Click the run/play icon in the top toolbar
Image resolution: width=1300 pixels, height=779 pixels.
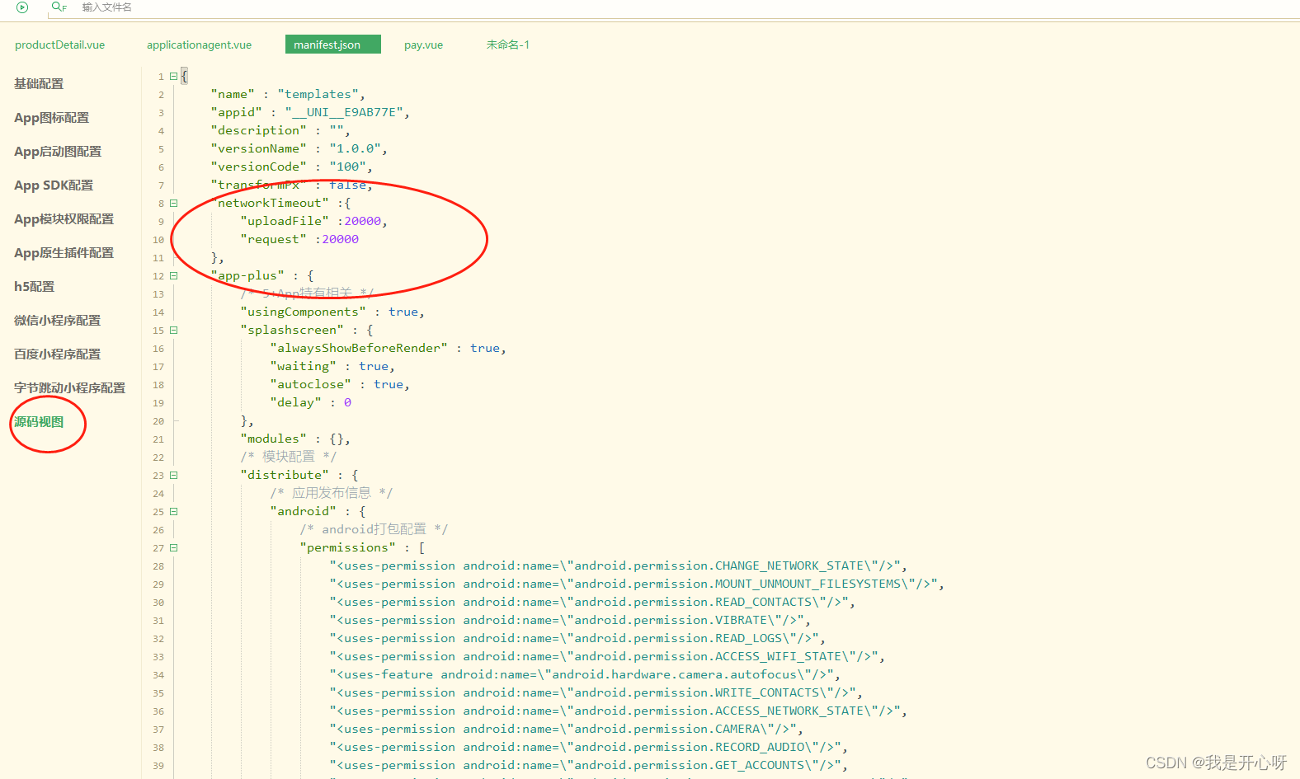pos(22,7)
